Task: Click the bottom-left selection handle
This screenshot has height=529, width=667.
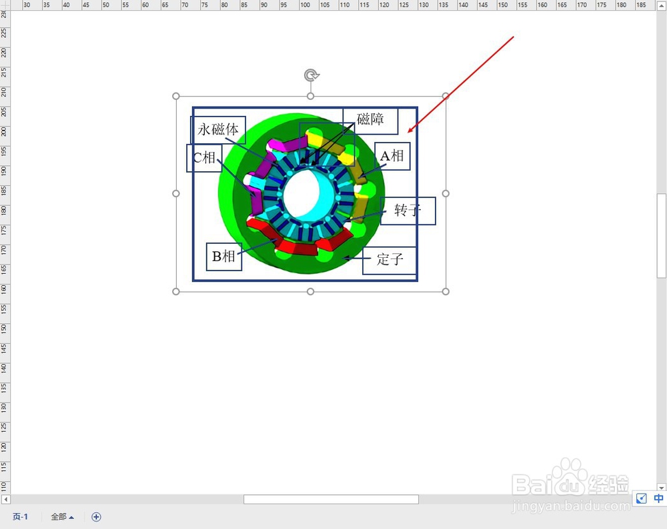Action: [x=176, y=291]
